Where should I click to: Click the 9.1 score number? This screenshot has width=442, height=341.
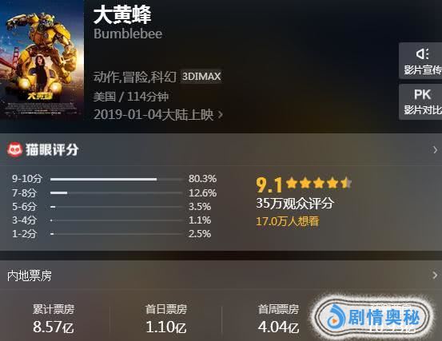(269, 185)
